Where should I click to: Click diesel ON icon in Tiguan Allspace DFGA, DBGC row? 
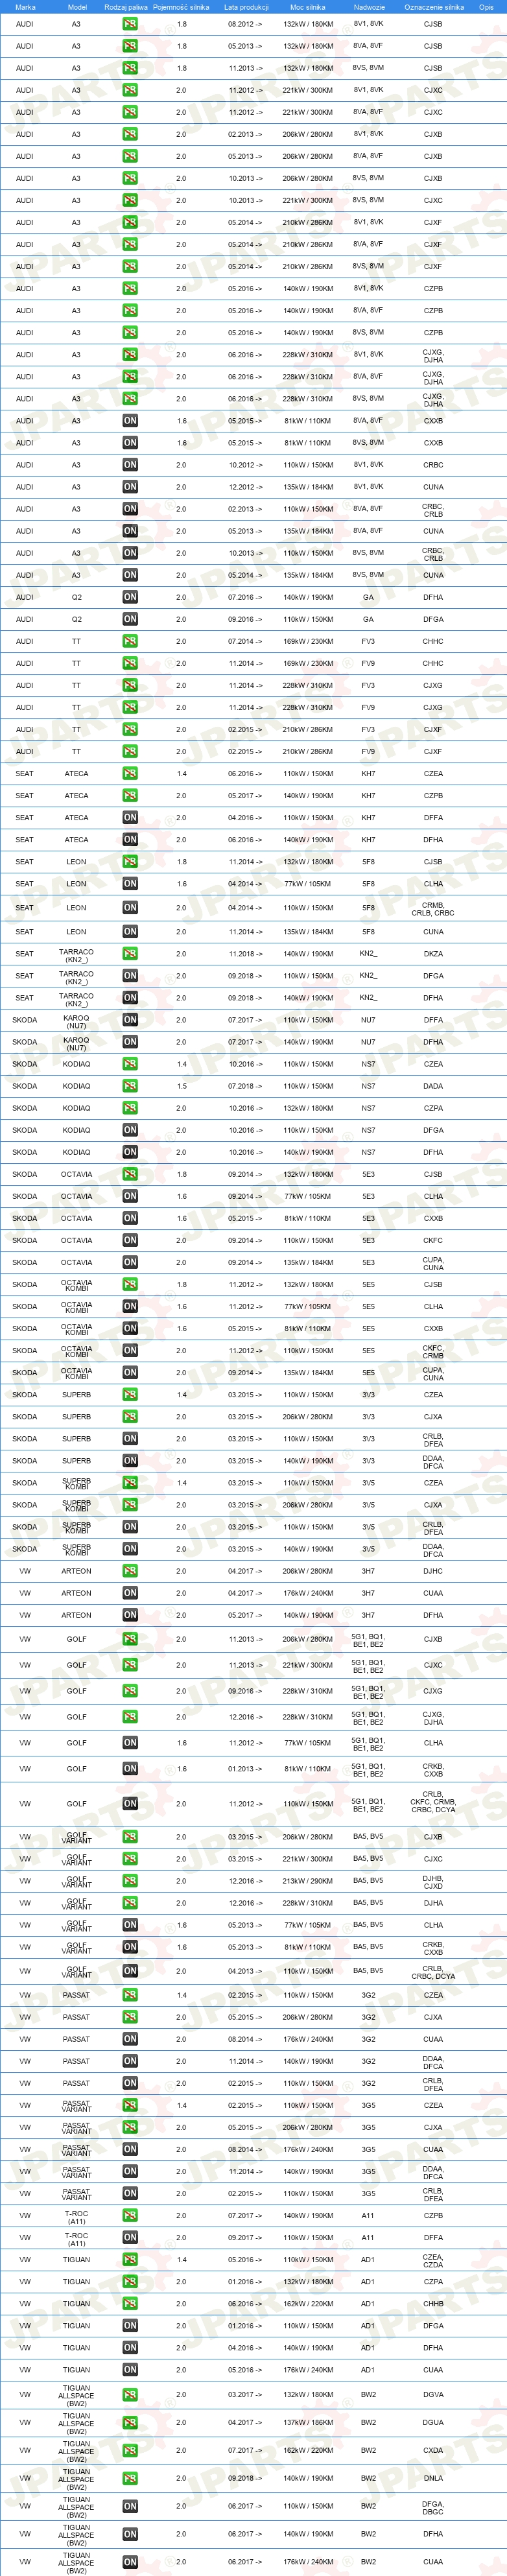point(130,2507)
